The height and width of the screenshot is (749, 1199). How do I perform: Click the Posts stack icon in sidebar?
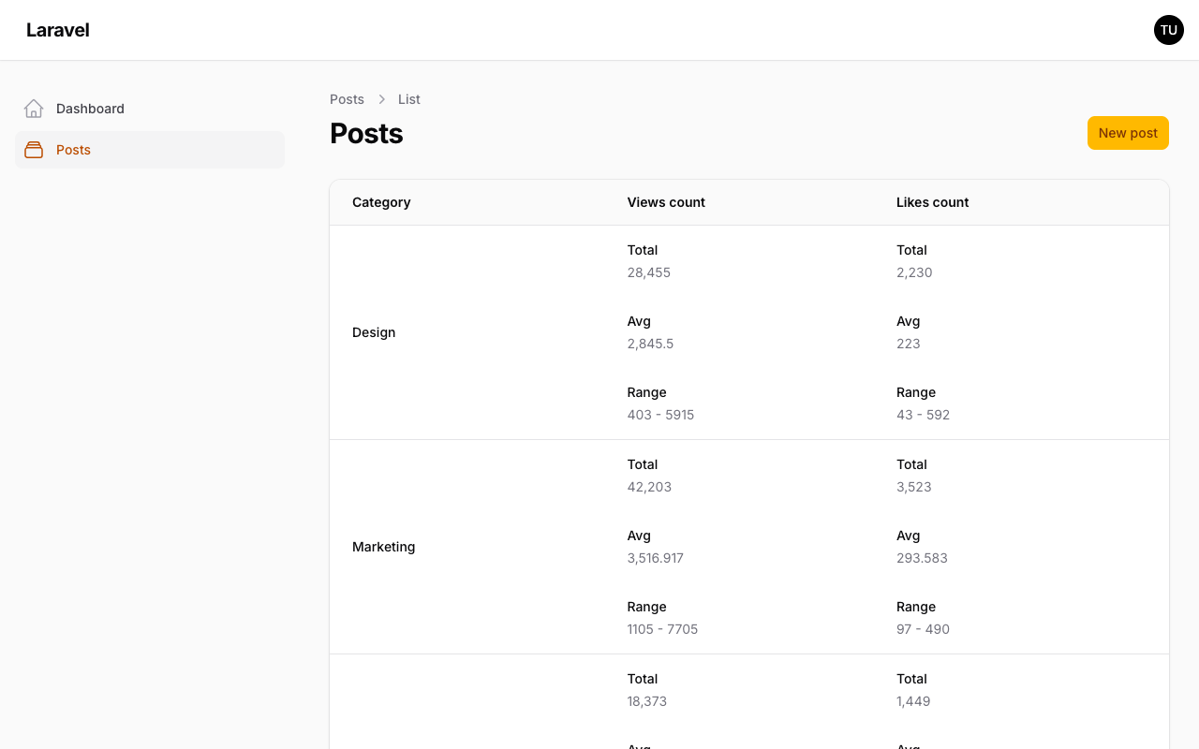[34, 150]
